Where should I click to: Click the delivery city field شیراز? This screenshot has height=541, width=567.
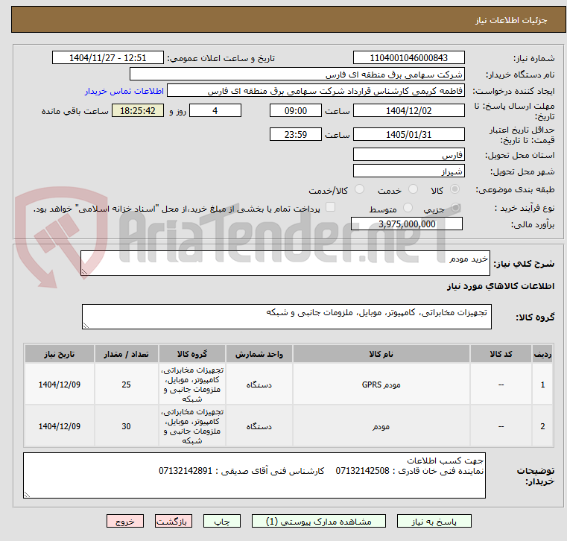point(408,171)
